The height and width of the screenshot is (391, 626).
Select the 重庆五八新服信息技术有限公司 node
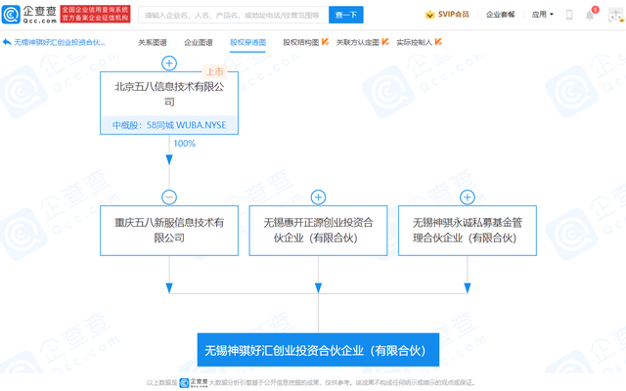pos(169,231)
